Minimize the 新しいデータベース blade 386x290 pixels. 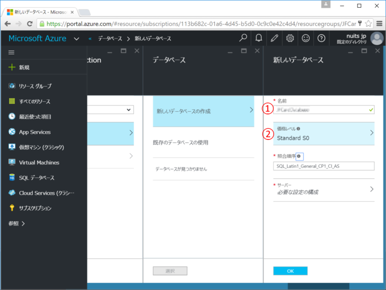351,51
